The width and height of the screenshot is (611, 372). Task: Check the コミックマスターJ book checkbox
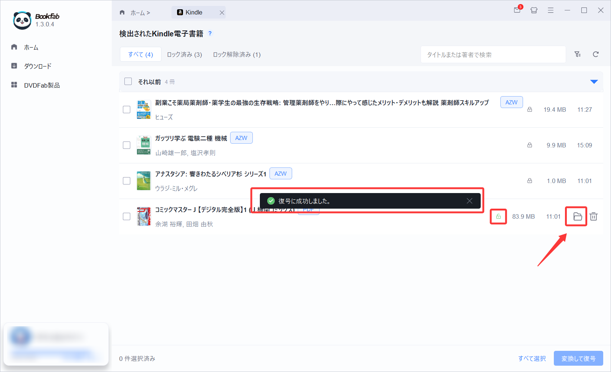127,216
